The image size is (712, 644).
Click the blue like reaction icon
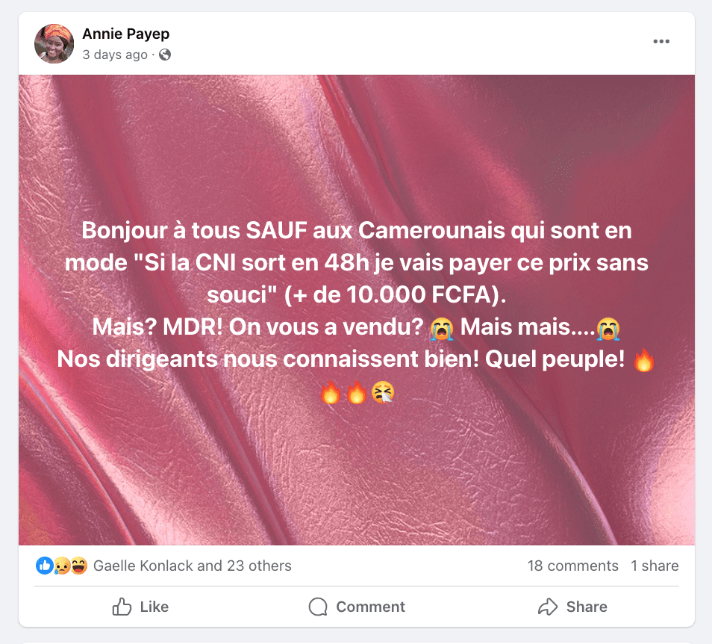coord(45,566)
